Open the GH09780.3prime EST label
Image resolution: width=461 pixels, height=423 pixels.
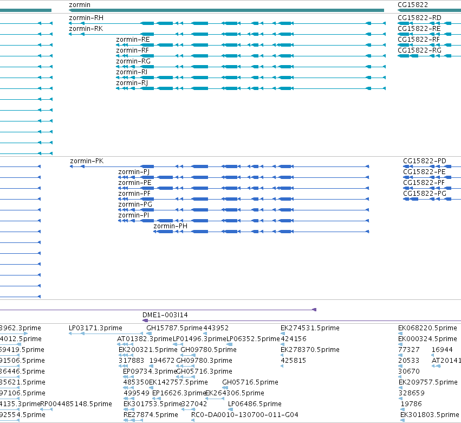204,361
